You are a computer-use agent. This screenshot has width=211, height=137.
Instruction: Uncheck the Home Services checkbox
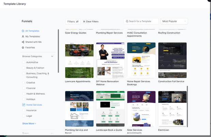(24, 105)
